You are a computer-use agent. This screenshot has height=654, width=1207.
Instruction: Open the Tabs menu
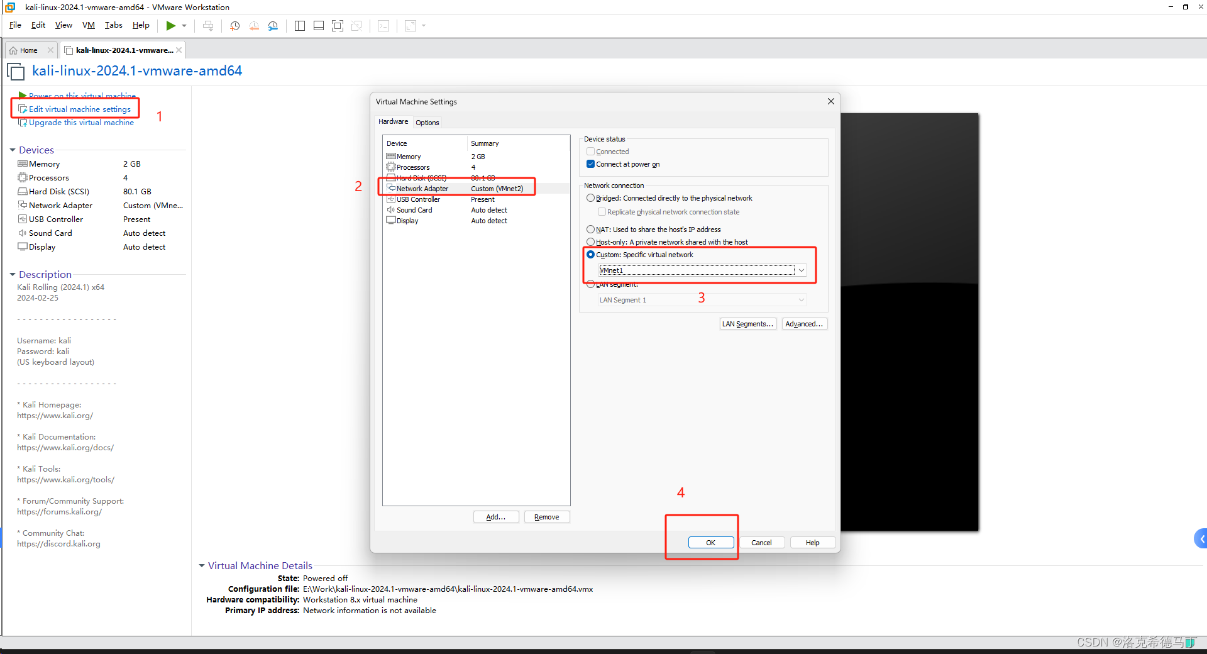pyautogui.click(x=114, y=25)
